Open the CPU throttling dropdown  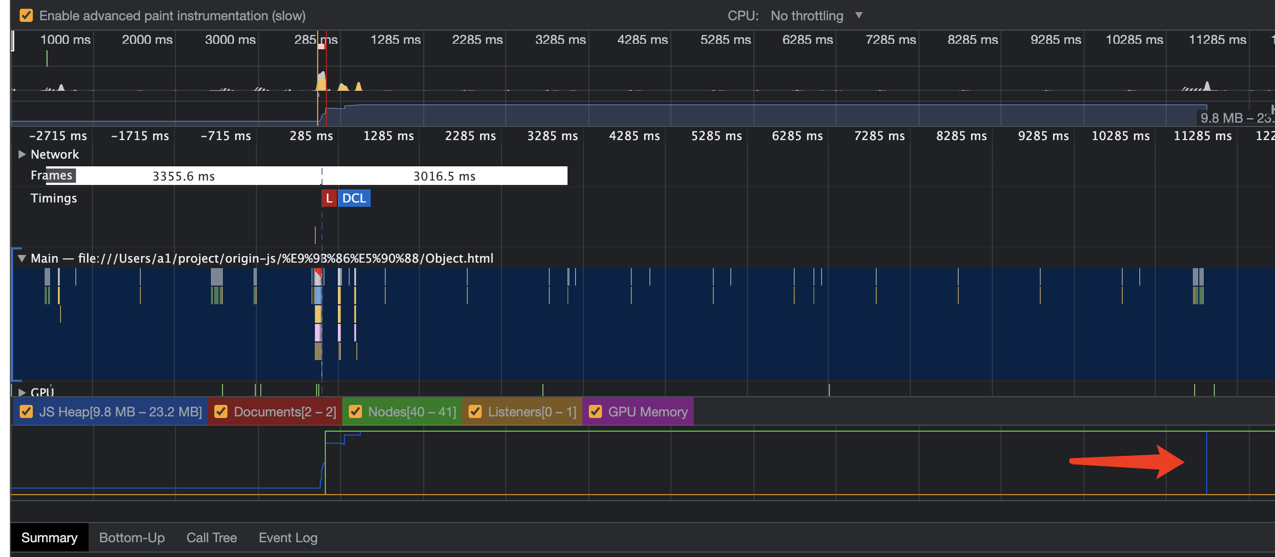point(816,15)
